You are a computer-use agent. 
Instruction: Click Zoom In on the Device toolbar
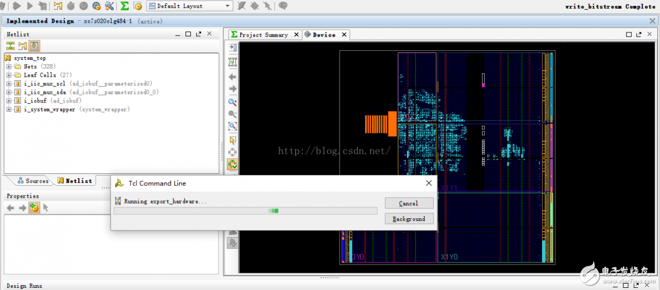tap(233, 102)
